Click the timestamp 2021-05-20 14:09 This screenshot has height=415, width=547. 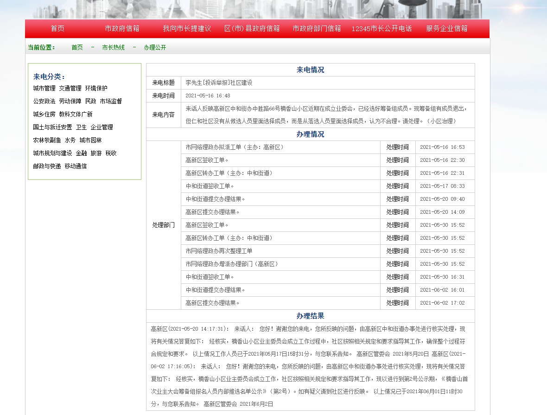[442, 212]
